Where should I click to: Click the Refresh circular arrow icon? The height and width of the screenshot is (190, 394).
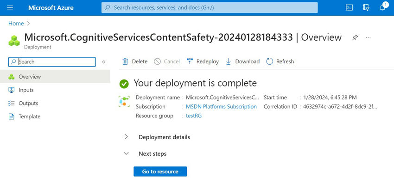pos(269,61)
